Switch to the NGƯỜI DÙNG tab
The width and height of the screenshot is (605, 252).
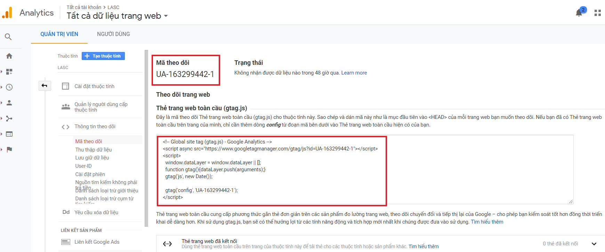[x=113, y=34]
